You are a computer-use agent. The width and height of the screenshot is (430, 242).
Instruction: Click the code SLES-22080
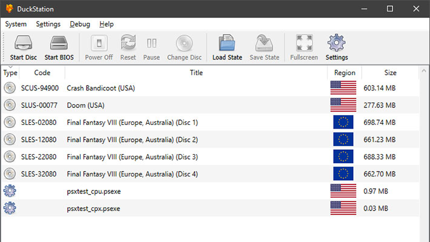[39, 157]
